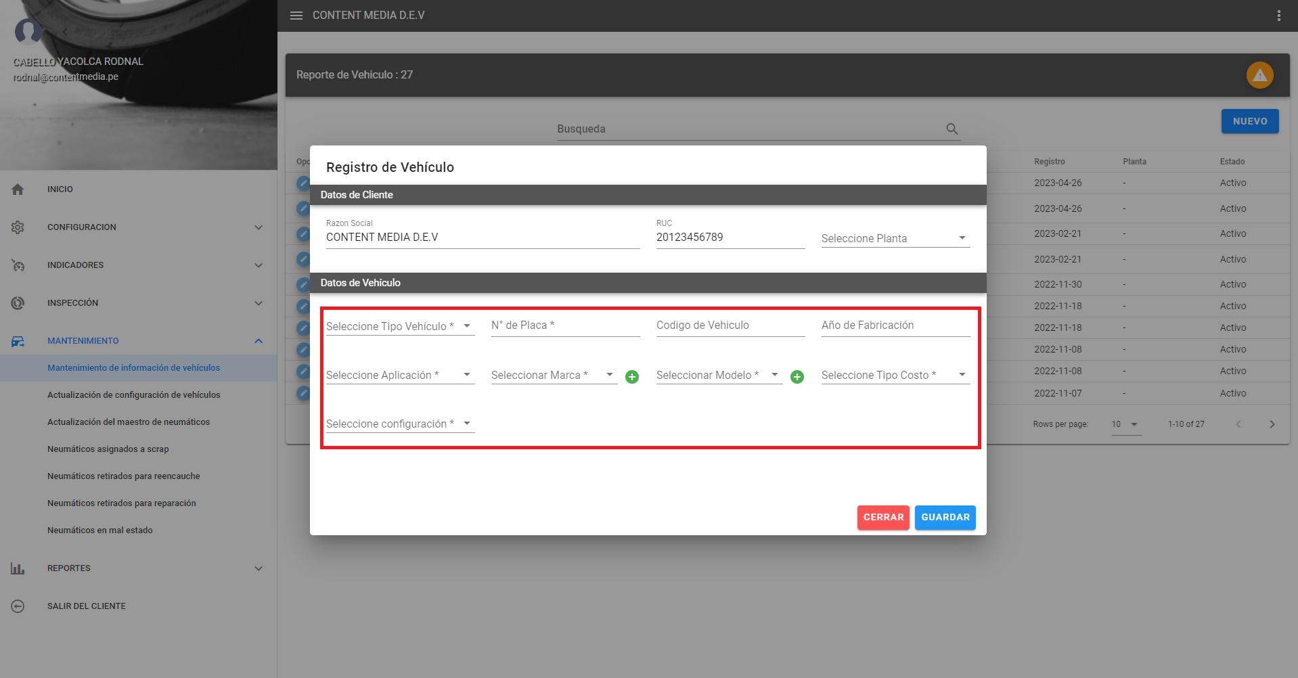Open the three-dot options menu
The height and width of the screenshot is (678, 1298).
[1278, 16]
